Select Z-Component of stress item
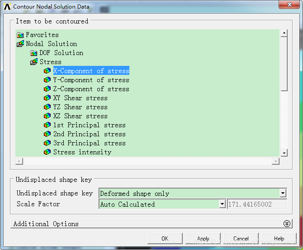Screen dimensions: 303x250 [x=91, y=89]
